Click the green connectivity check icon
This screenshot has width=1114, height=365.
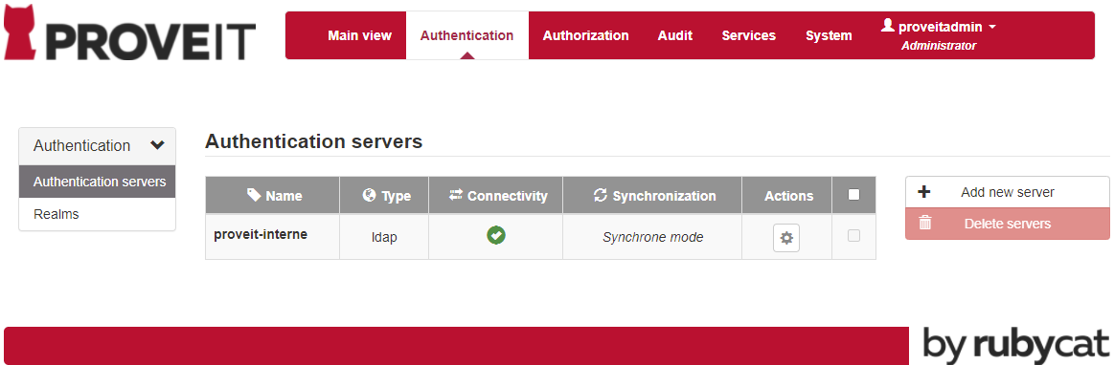click(x=496, y=236)
